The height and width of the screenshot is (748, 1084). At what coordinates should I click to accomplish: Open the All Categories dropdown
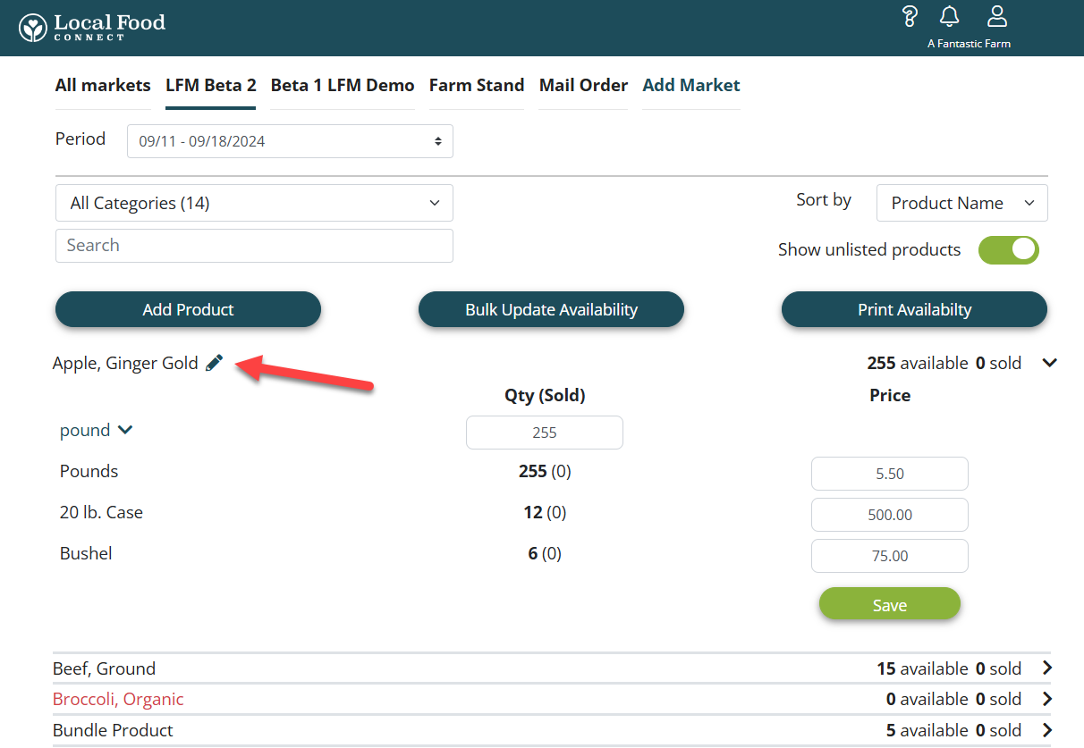click(254, 203)
